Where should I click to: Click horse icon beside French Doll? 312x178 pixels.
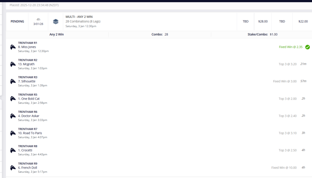click(13, 168)
